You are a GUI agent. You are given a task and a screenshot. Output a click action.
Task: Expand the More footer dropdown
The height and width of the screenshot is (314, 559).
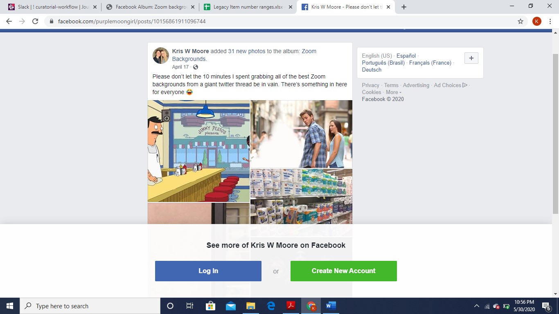(393, 92)
